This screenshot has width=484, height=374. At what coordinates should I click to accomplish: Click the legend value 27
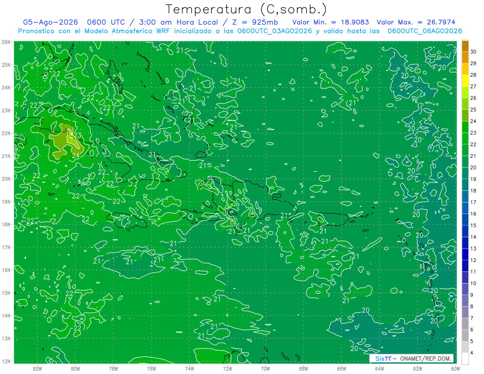point(474,86)
